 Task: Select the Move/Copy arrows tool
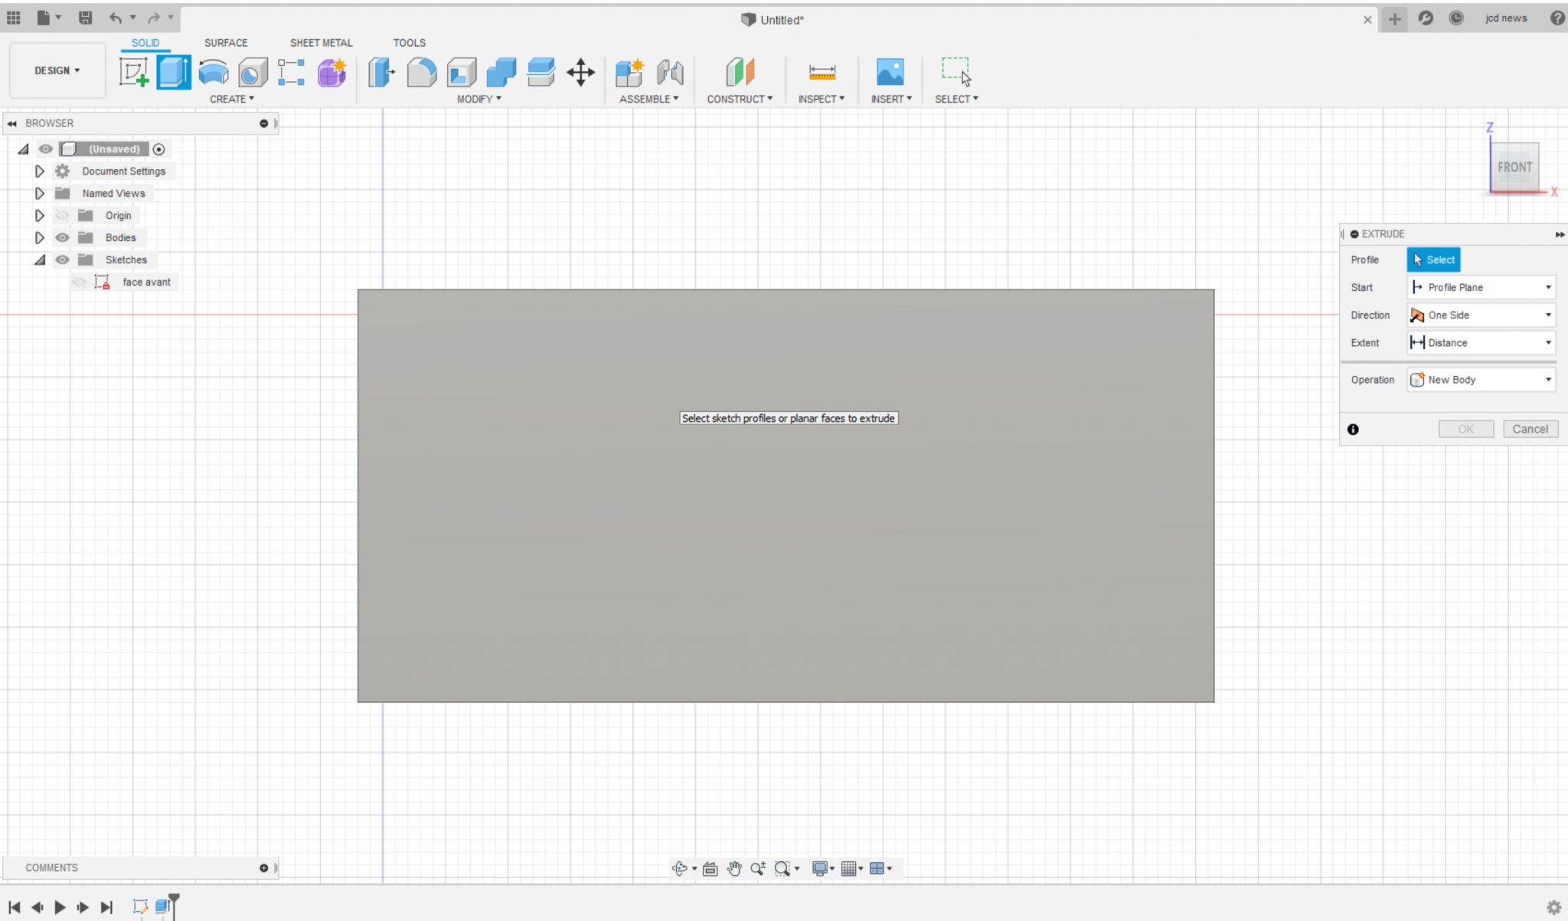(580, 73)
